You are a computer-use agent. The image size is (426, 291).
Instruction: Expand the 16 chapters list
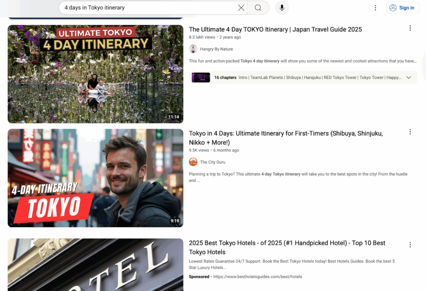(408, 78)
